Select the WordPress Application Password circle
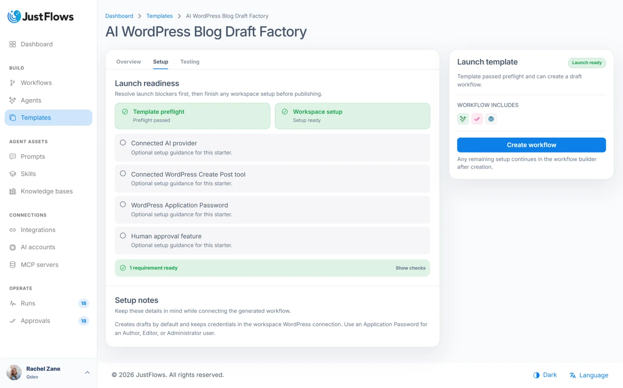The height and width of the screenshot is (388, 623). pyautogui.click(x=123, y=204)
